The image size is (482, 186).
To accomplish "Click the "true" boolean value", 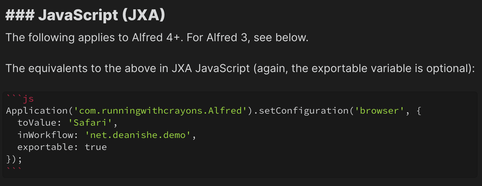I will [96, 147].
